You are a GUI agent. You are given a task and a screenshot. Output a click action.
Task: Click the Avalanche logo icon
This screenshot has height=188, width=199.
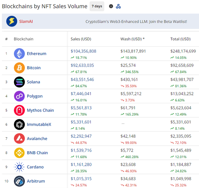(19, 139)
